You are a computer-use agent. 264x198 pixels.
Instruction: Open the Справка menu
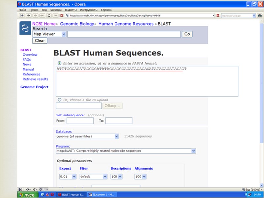point(106,10)
